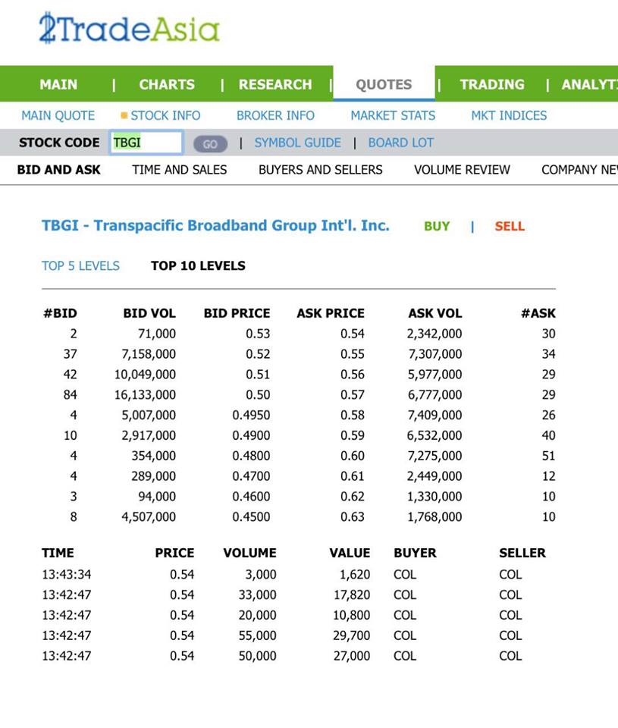This screenshot has width=618, height=728.
Task: Open the MAIN menu tab
Action: (x=58, y=84)
